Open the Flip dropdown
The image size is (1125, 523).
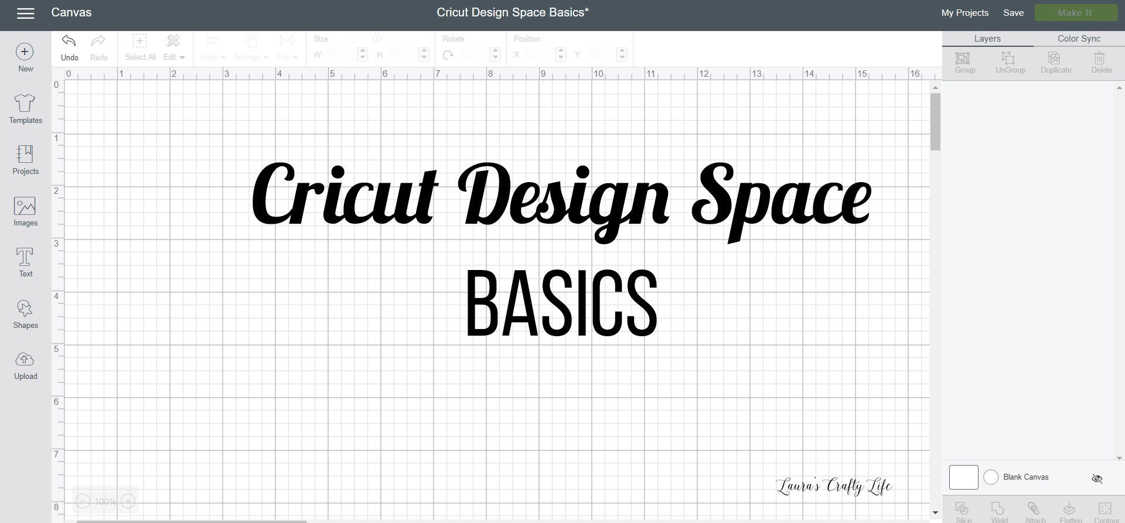[x=287, y=47]
